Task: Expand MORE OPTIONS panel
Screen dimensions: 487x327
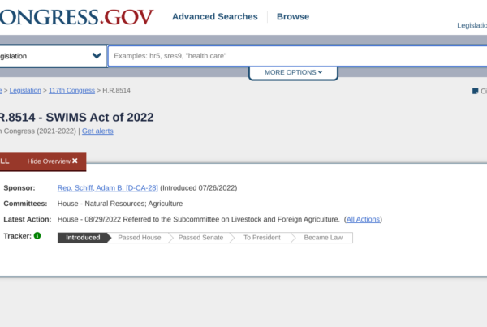Action: (293, 72)
